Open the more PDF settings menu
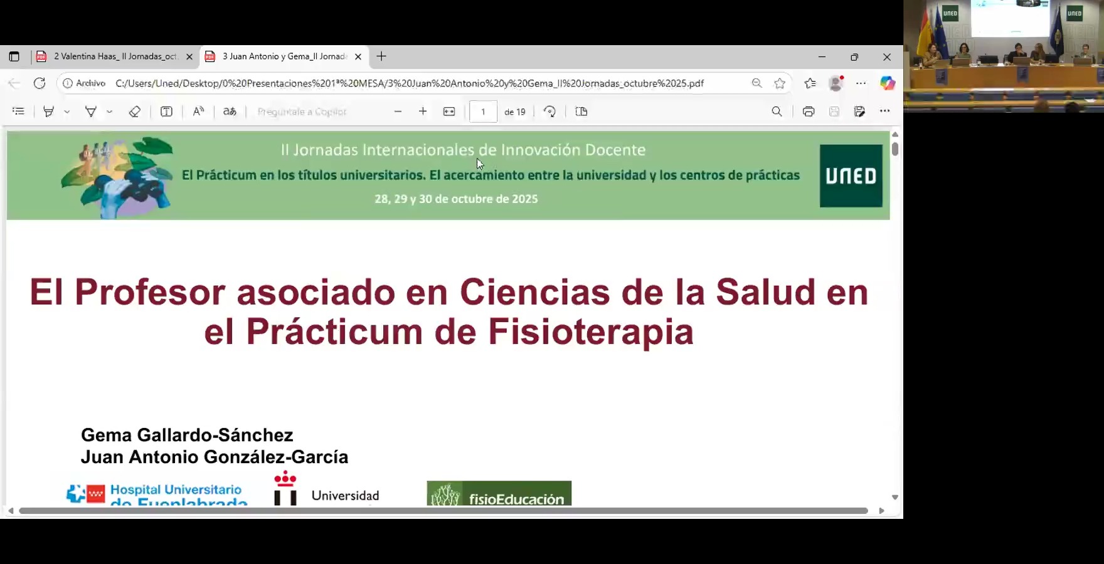Image resolution: width=1104 pixels, height=564 pixels. 884,111
